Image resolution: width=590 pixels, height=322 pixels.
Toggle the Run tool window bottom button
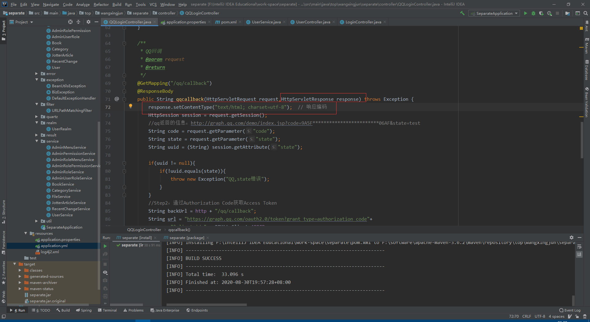click(x=18, y=310)
